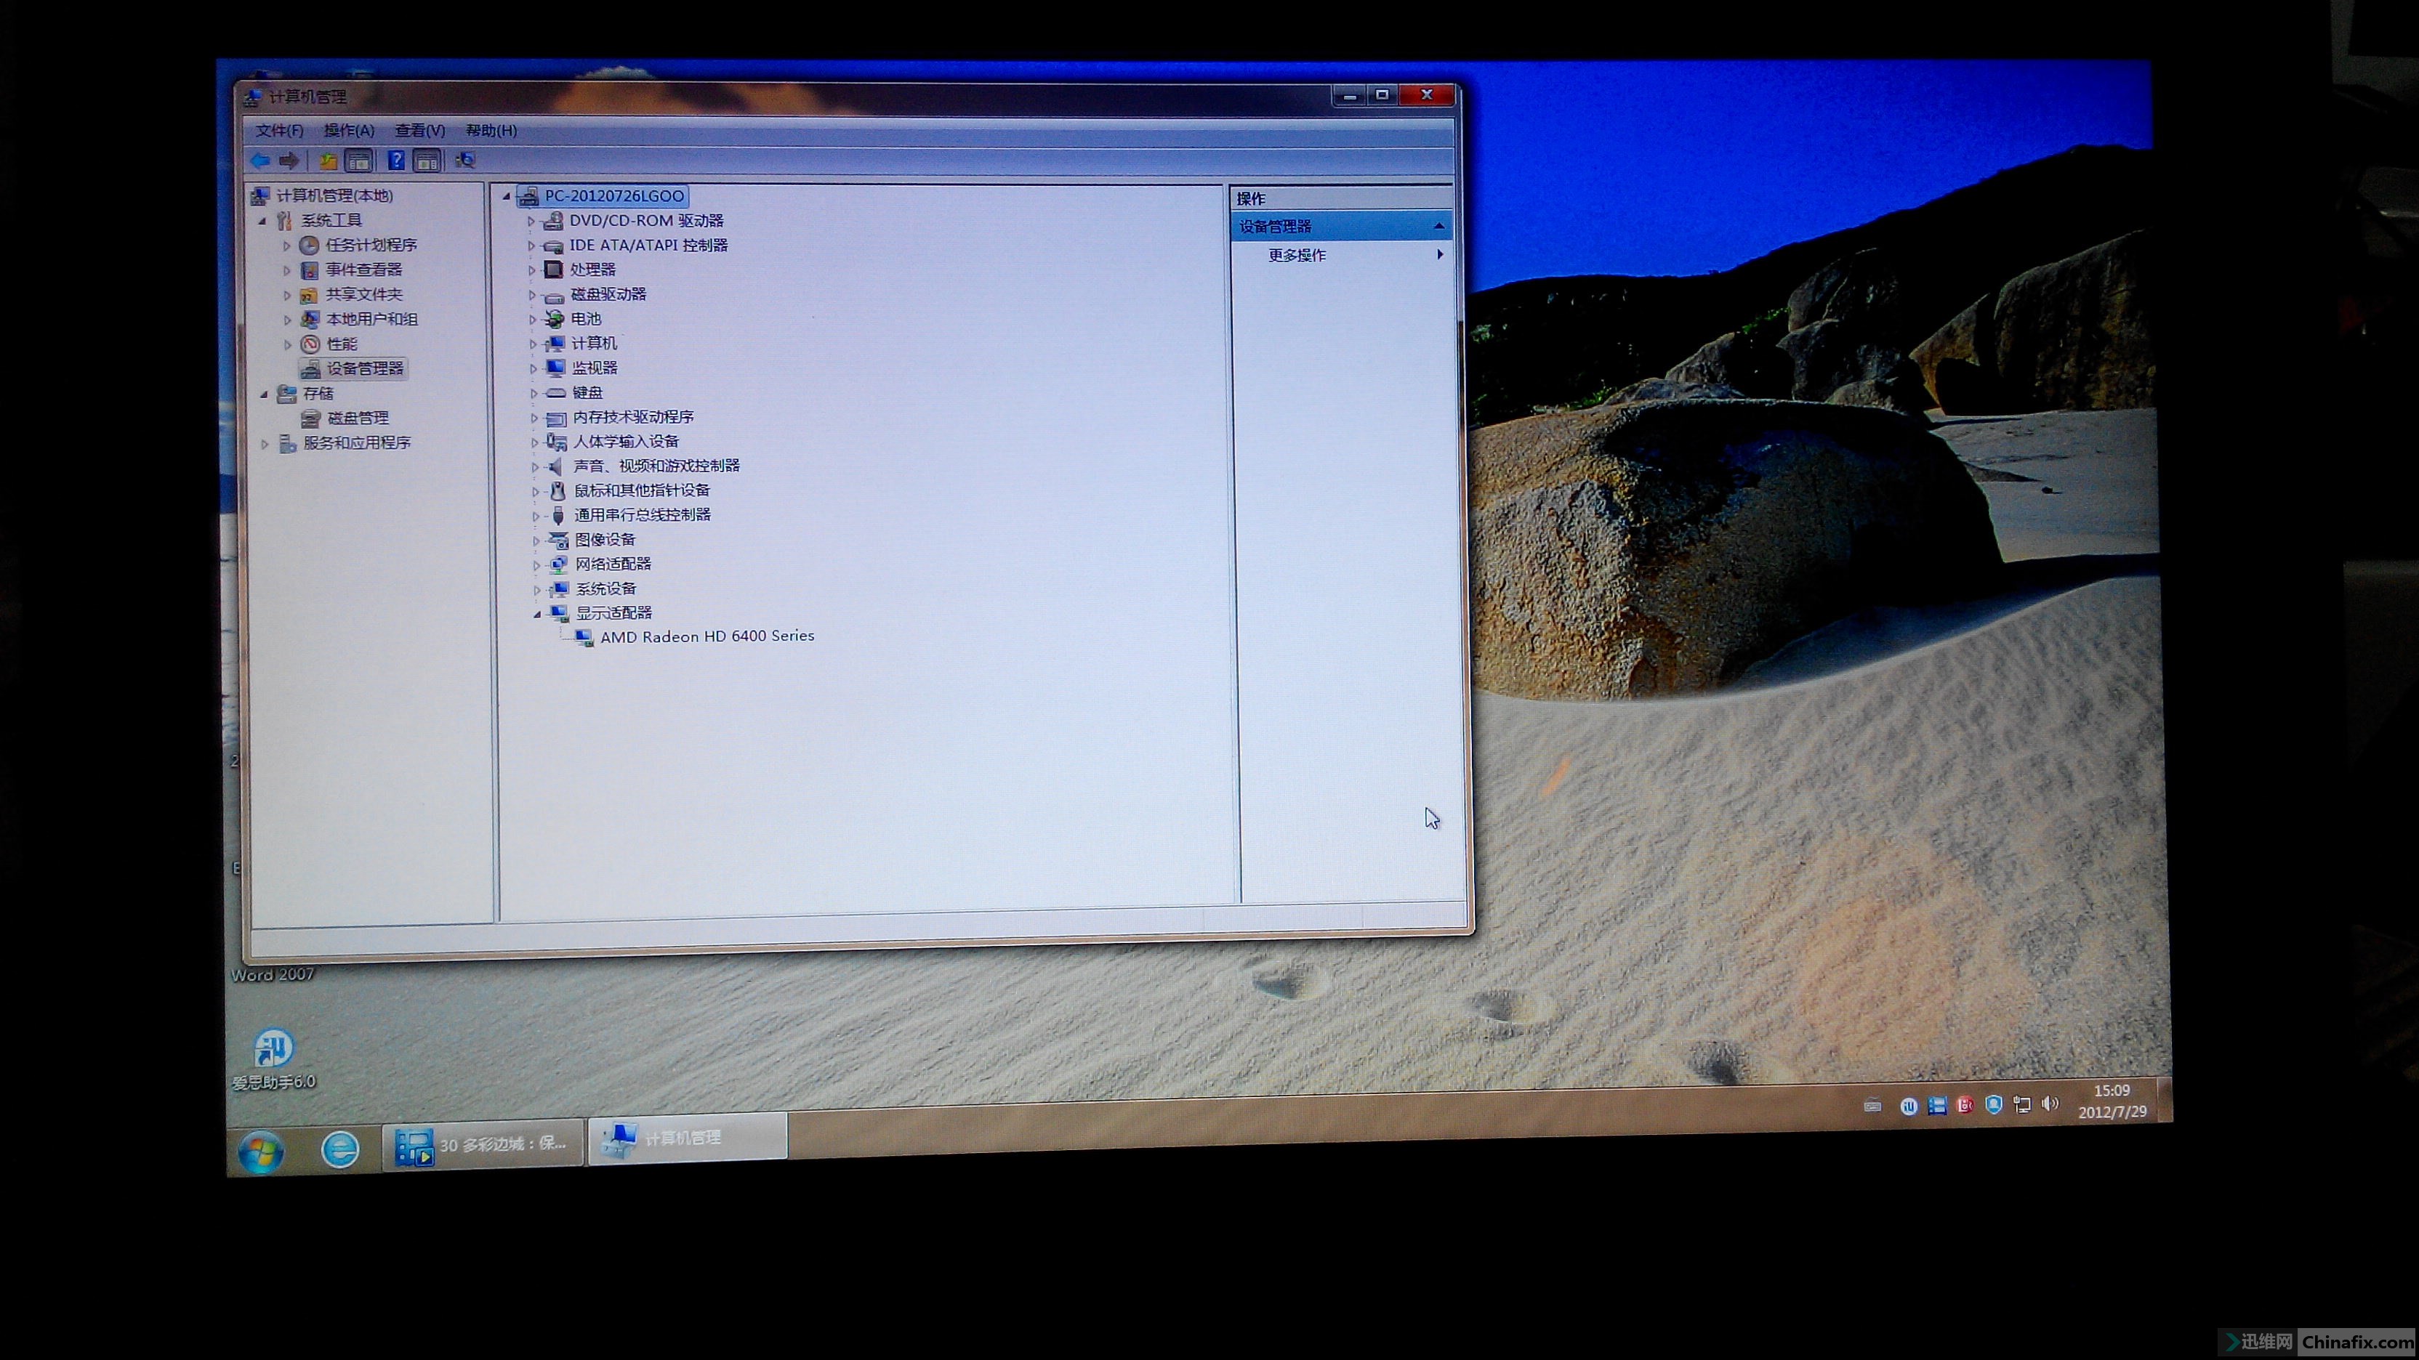
Task: Toggle the Show/Hide console tree toolbar icon
Action: (359, 161)
